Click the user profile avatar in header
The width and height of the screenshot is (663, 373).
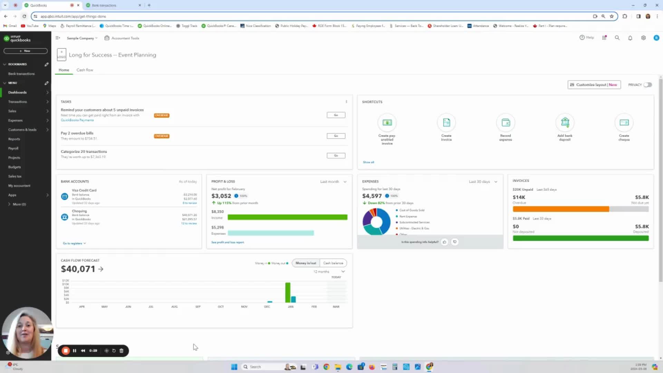(656, 38)
